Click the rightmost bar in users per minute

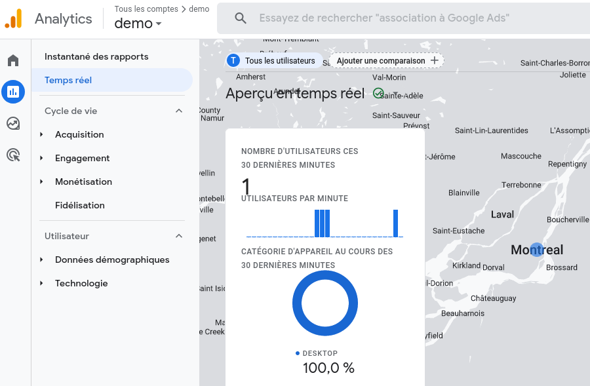[x=395, y=223]
